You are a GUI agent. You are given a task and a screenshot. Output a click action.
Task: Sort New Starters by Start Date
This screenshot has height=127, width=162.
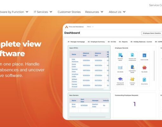point(82,100)
